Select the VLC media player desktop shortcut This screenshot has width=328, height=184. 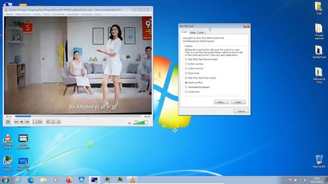pyautogui.click(x=8, y=142)
